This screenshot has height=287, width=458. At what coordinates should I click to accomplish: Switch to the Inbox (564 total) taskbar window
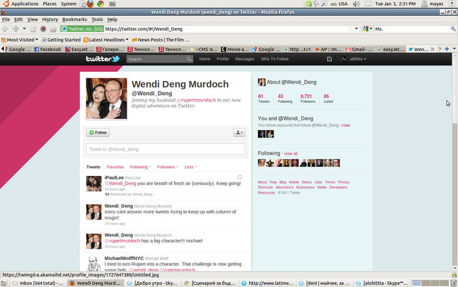click(x=38, y=283)
